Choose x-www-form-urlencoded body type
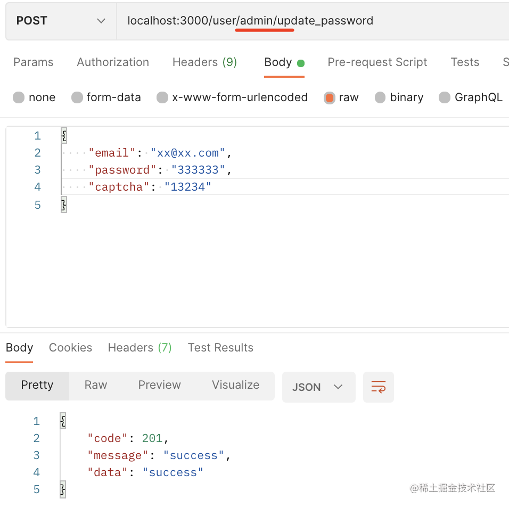 point(162,97)
